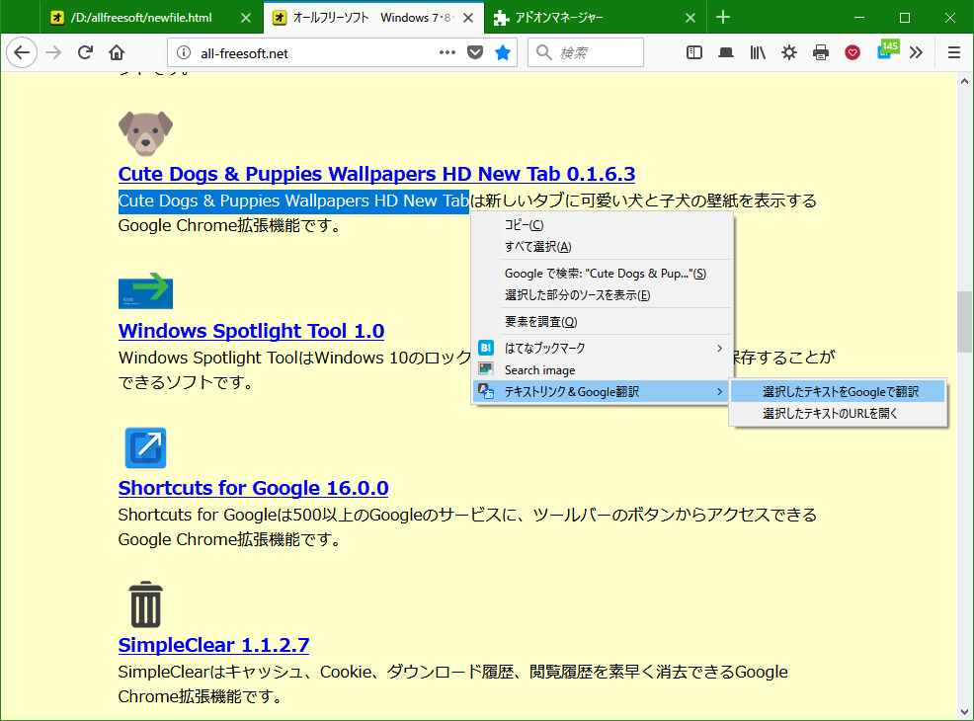Click the dark laptop-shaped toolbar icon
Viewport: 974px width, 721px height.
coord(725,52)
